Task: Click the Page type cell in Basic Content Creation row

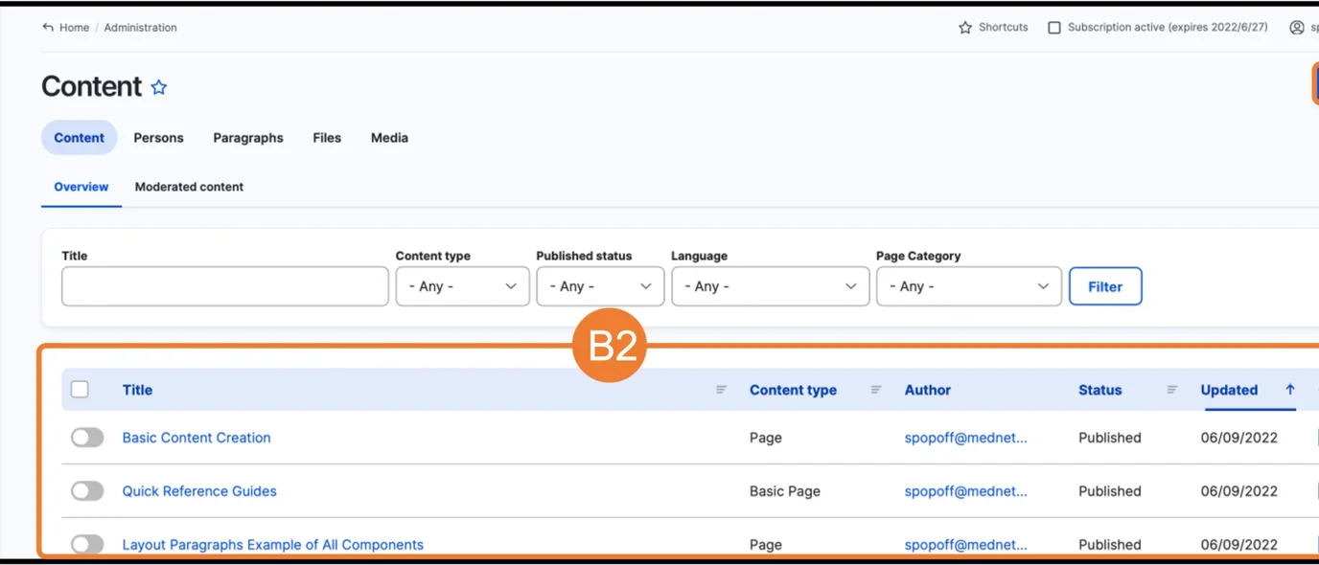Action: [766, 438]
